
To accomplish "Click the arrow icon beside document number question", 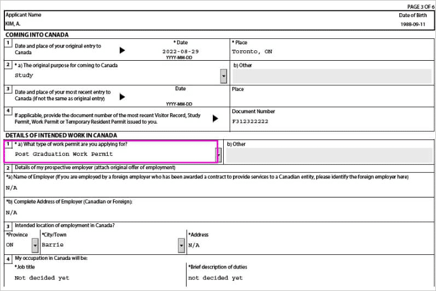I will (216, 119).
